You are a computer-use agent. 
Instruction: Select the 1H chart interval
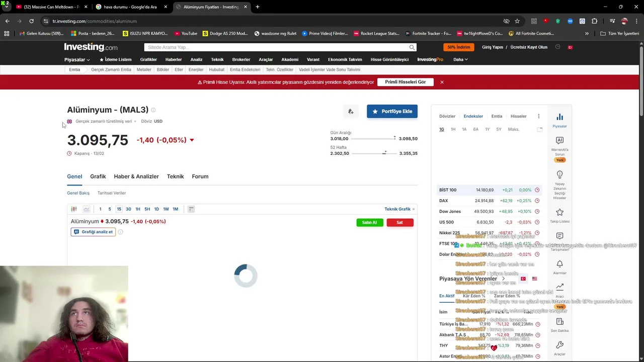(x=138, y=209)
